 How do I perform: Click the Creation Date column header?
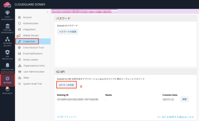[x=170, y=95]
